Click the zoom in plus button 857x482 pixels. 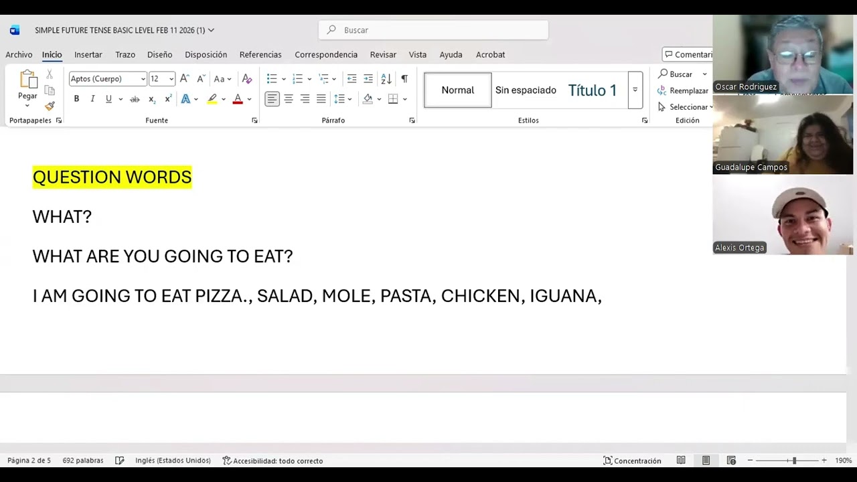pos(824,461)
